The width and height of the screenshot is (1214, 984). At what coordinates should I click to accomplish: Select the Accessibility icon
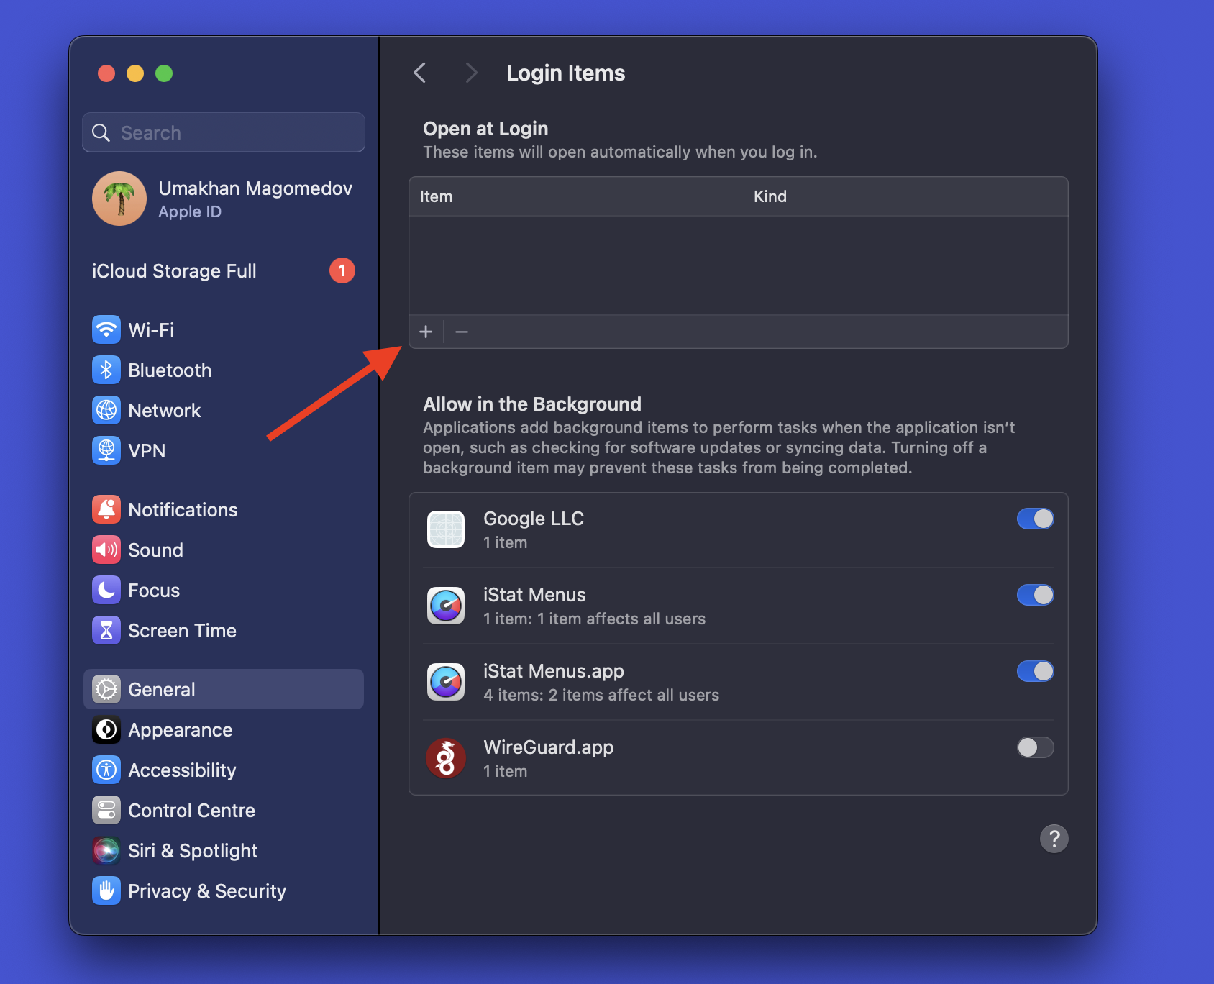click(106, 770)
